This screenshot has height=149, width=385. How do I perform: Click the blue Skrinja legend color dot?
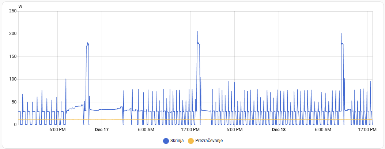coord(166,141)
